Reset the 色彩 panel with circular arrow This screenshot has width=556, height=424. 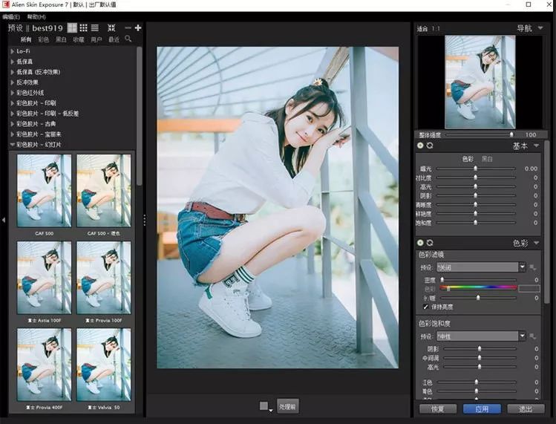pyautogui.click(x=429, y=243)
